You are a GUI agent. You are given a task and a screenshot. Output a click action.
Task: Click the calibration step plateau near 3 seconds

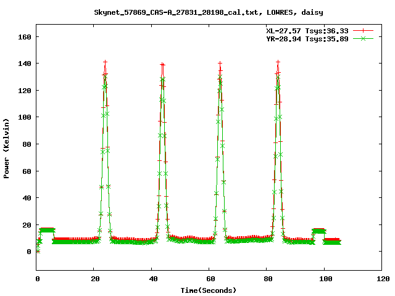pos(47,229)
